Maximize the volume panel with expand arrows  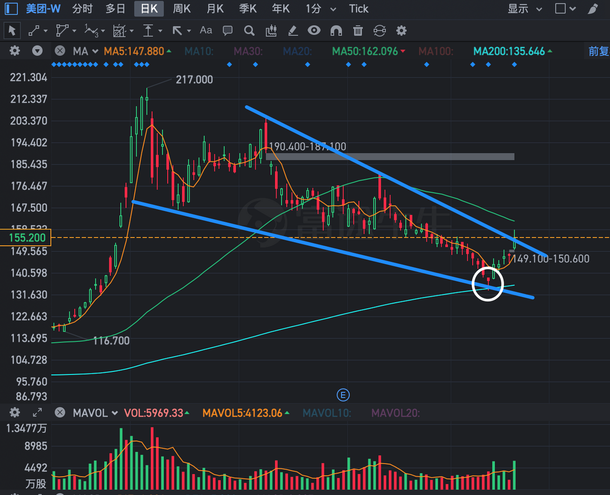click(x=37, y=413)
